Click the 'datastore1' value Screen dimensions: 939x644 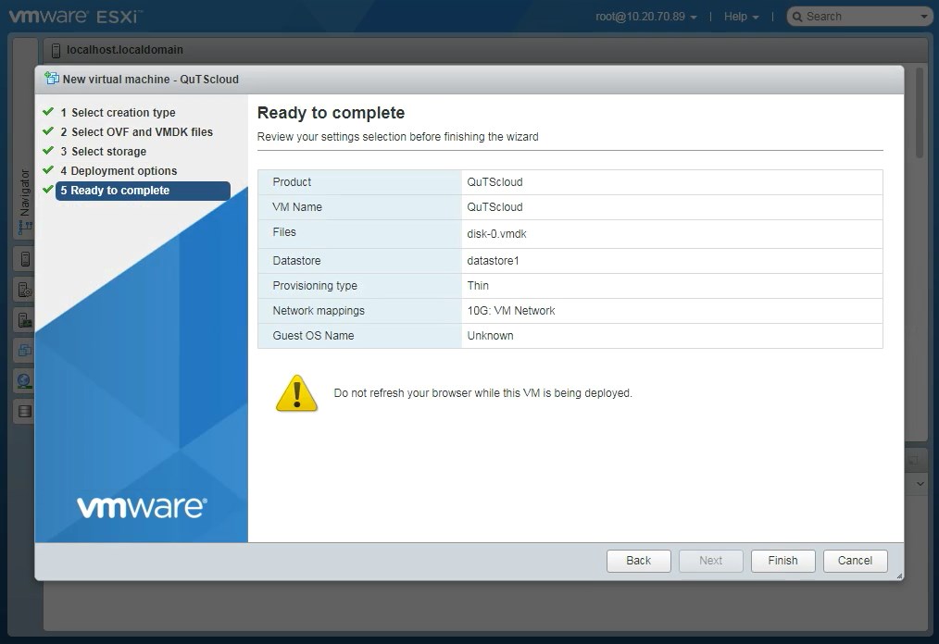[x=493, y=261]
